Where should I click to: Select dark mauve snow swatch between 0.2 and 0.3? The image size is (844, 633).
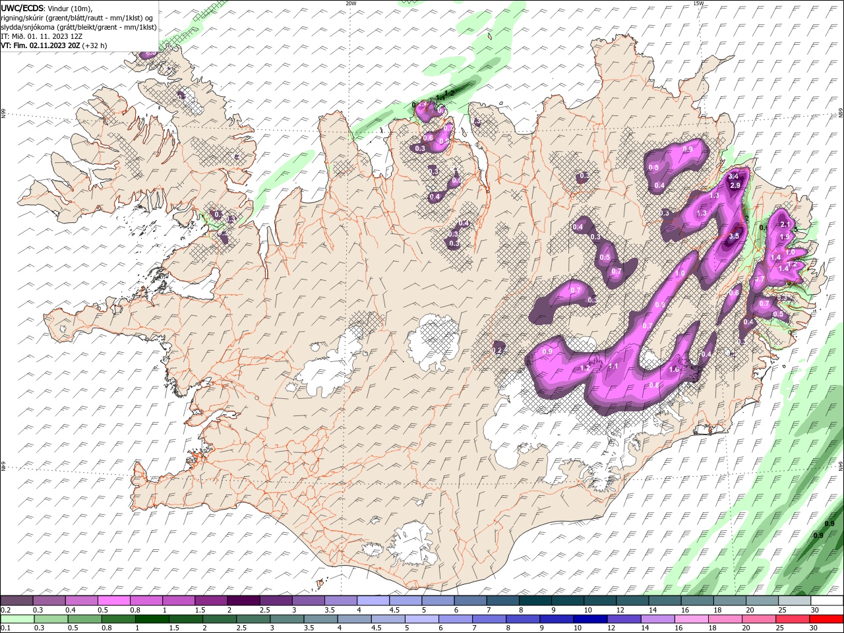click(16, 600)
